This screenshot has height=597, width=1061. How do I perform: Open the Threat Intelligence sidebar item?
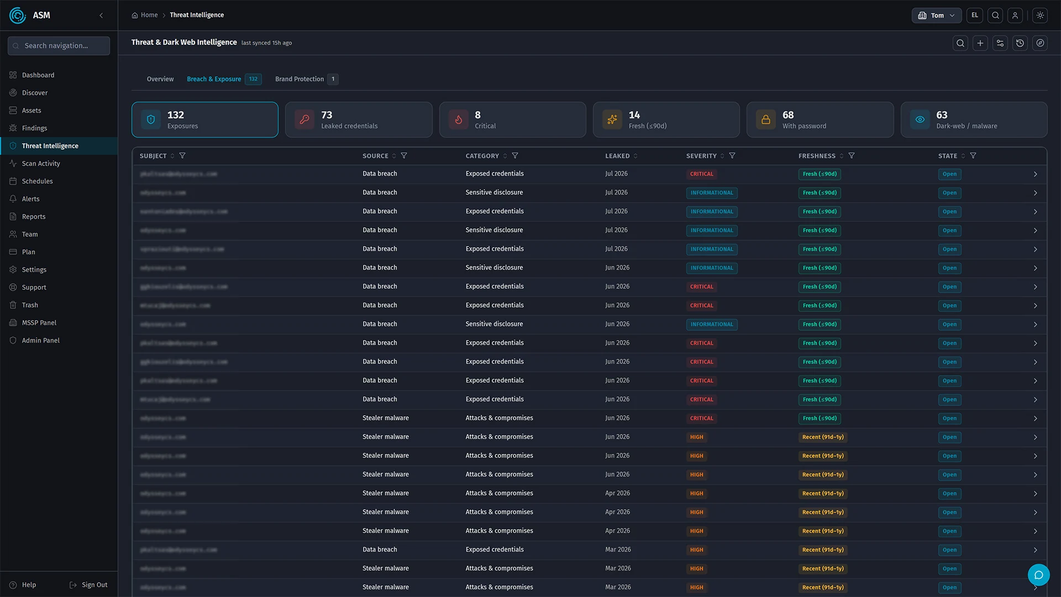(59, 146)
